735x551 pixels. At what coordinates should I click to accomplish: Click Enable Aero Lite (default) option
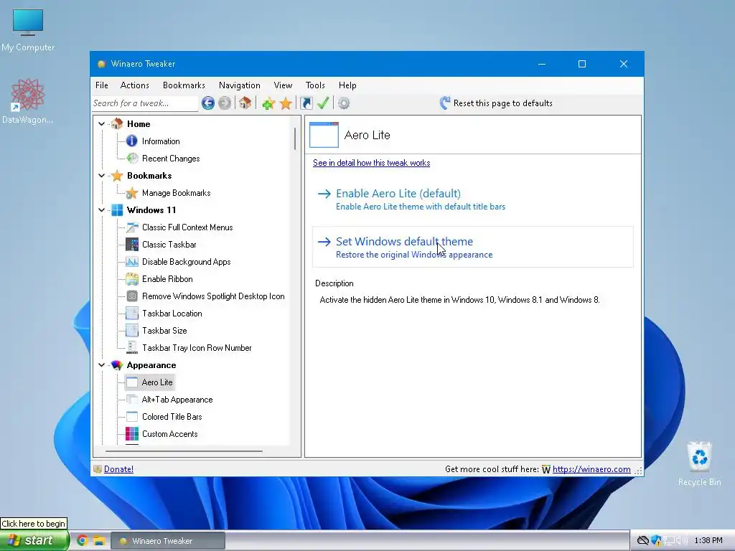coord(473,199)
